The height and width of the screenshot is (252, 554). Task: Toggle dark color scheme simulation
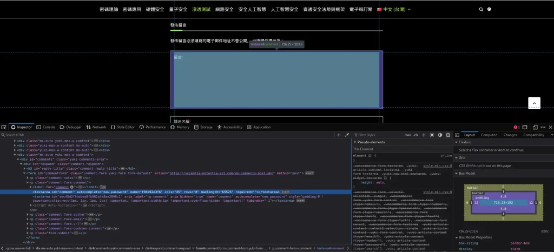[x=440, y=135]
